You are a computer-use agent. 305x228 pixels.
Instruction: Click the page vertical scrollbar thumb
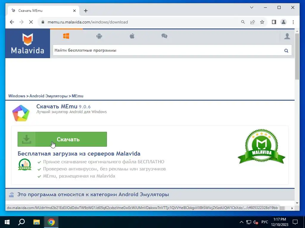[297, 56]
